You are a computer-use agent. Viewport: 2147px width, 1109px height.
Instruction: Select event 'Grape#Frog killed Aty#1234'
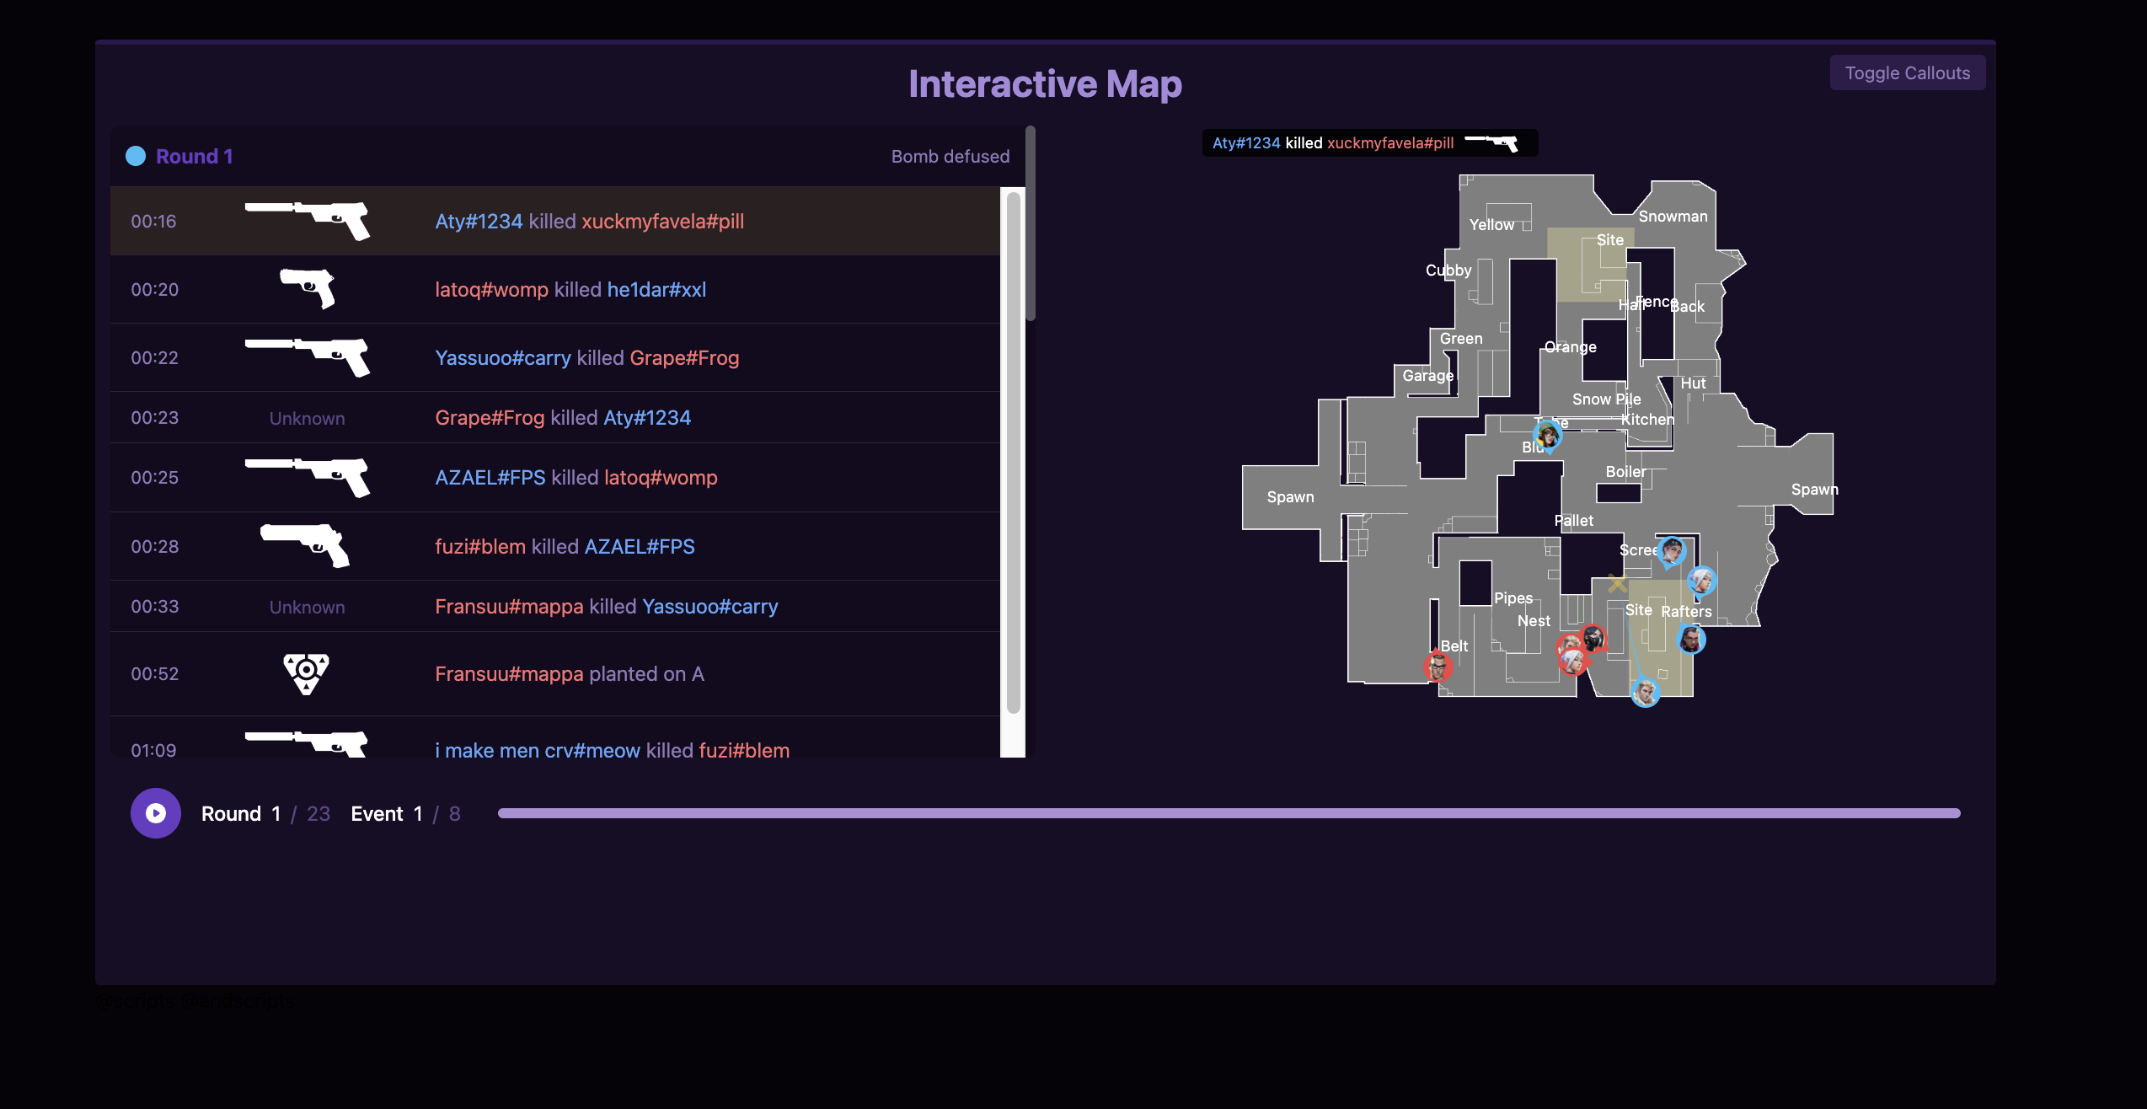pyautogui.click(x=555, y=417)
